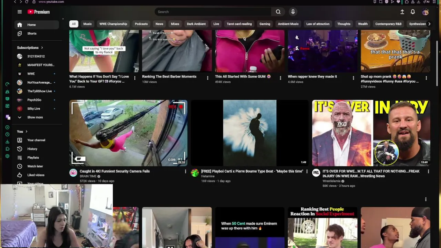This screenshot has width=441, height=248.
Task: Open more options for Ranking Best Barber Moments
Action: (207, 78)
